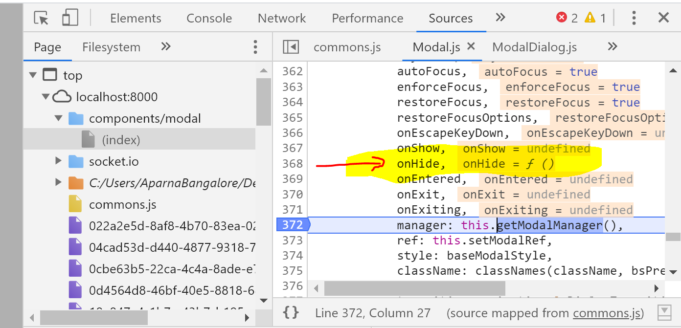Toggle the device toolbar
Image resolution: width=681 pixels, height=328 pixels.
coord(70,17)
